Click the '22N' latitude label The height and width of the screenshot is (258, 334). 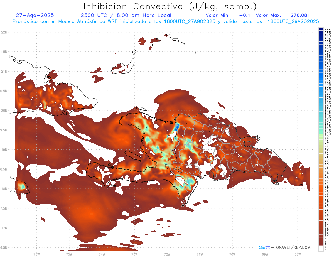(4, 32)
